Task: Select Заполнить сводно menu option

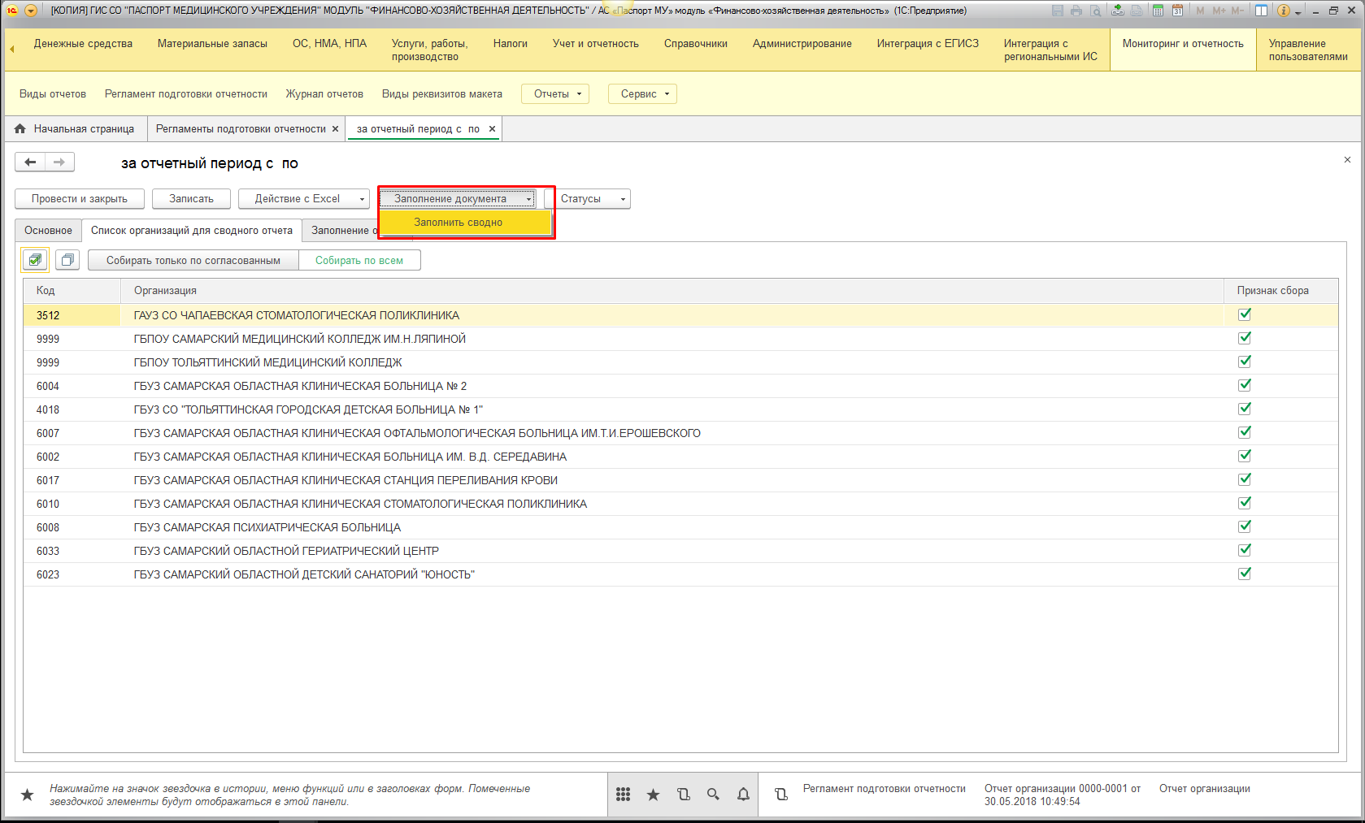Action: click(458, 223)
